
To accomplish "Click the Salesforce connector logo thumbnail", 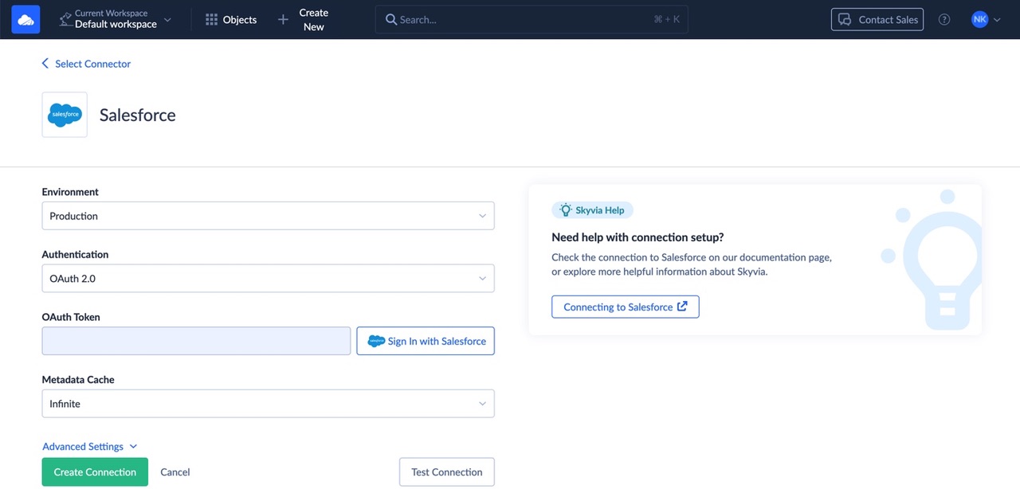I will coord(65,115).
